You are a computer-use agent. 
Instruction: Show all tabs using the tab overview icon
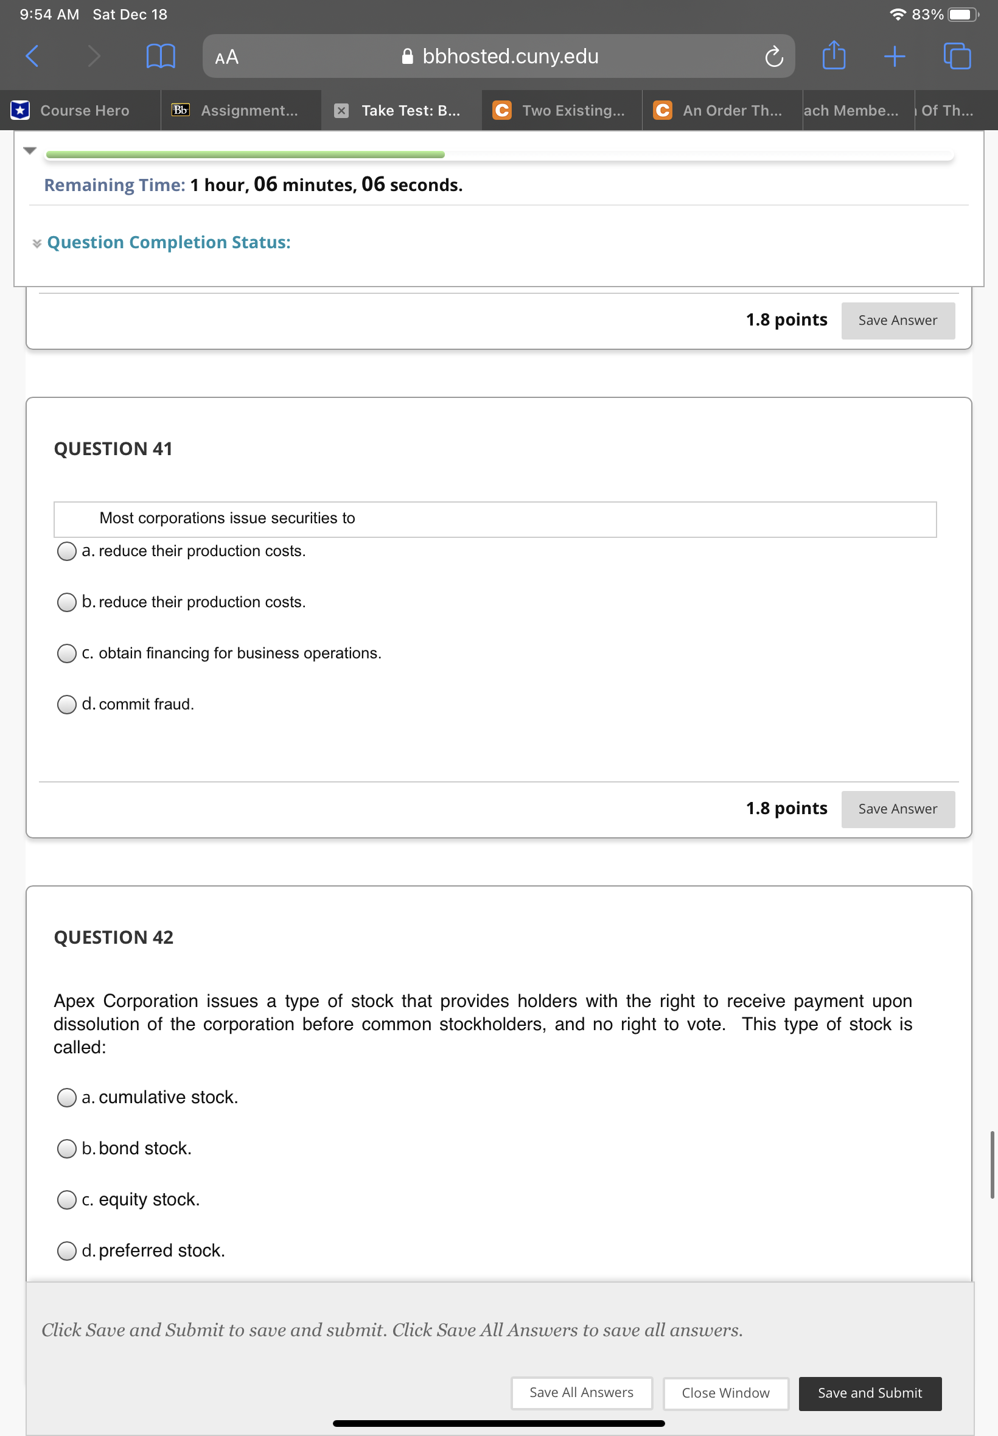[956, 56]
